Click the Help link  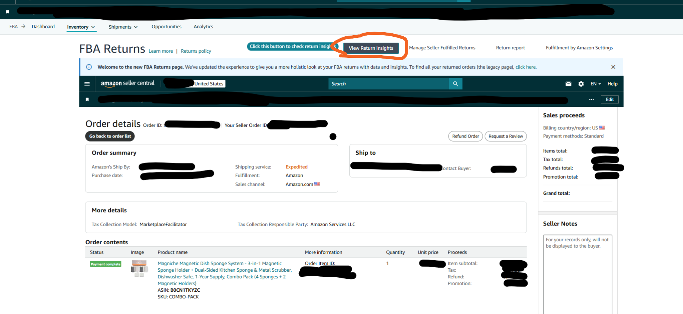[x=612, y=84]
